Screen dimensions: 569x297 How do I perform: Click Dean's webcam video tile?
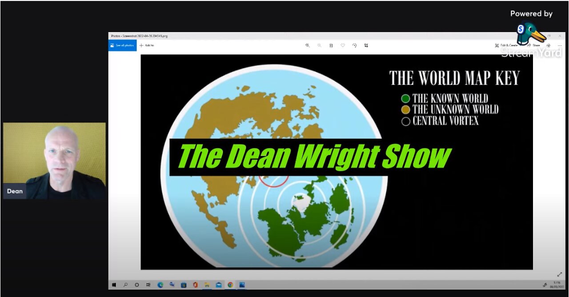point(54,161)
